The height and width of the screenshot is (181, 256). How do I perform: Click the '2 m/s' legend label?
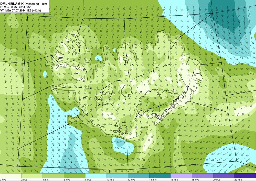coord(24,180)
